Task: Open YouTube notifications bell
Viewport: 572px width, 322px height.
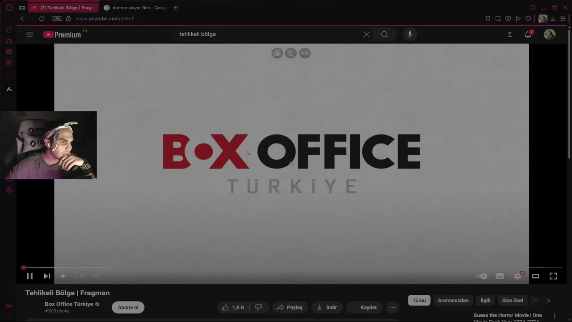Action: (x=528, y=34)
